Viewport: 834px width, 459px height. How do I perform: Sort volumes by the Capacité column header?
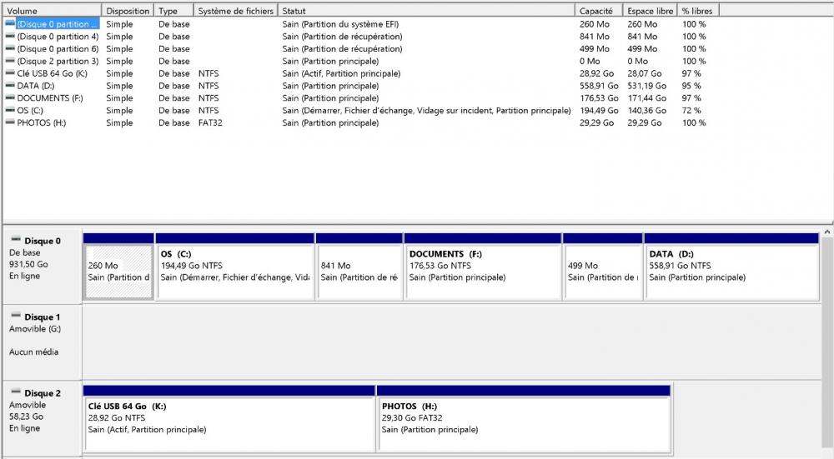tap(596, 11)
